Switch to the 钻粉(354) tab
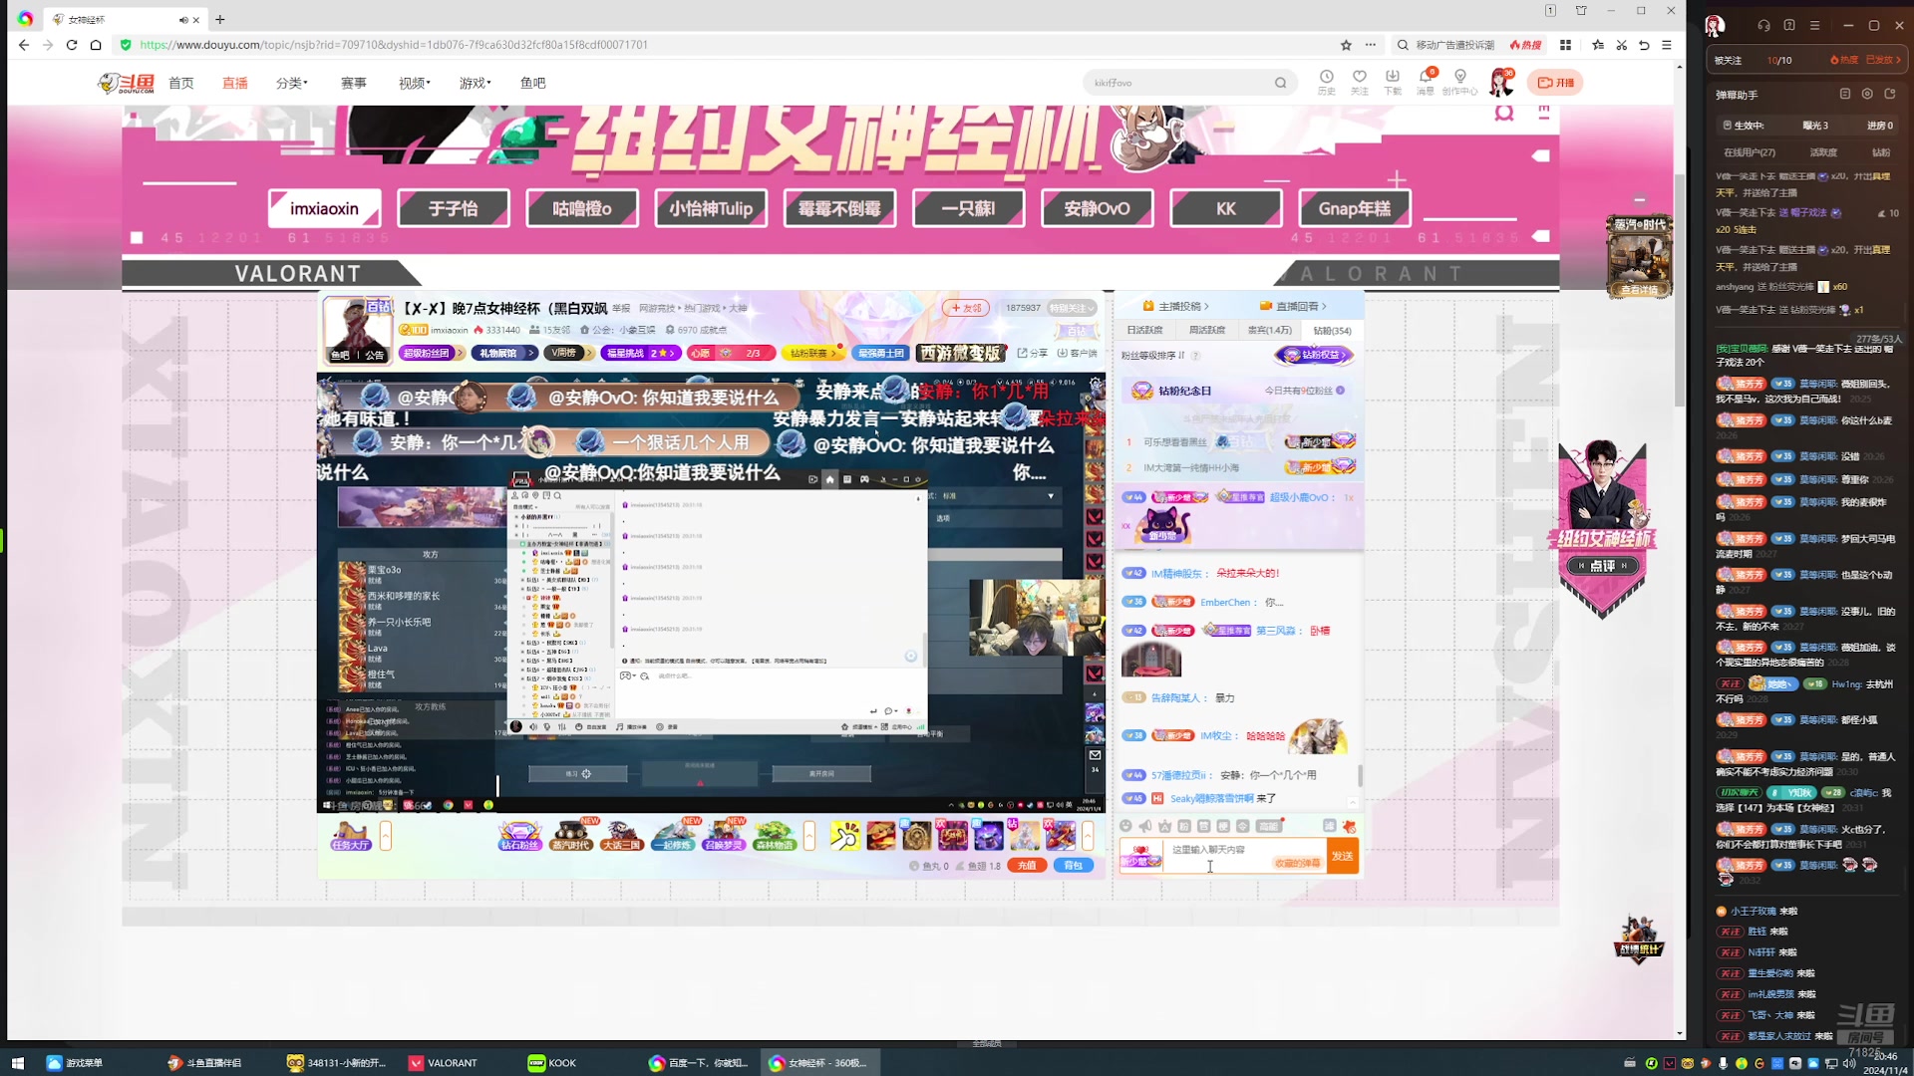The width and height of the screenshot is (1914, 1076). (1332, 331)
